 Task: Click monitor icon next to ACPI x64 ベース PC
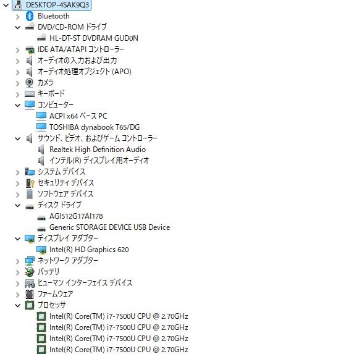(x=41, y=116)
